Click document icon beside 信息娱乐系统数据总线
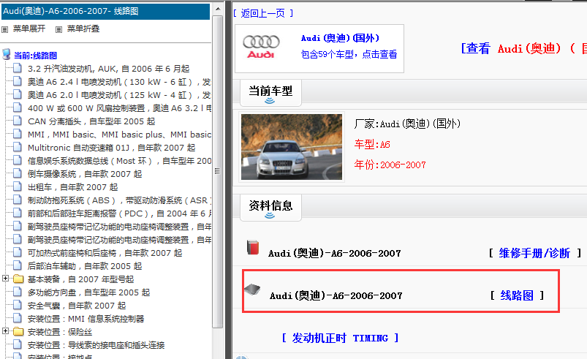Image resolution: width=587 pixels, height=359 pixels. [x=18, y=160]
